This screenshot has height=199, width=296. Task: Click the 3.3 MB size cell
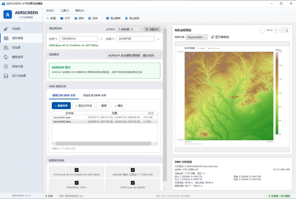[x=147, y=122]
